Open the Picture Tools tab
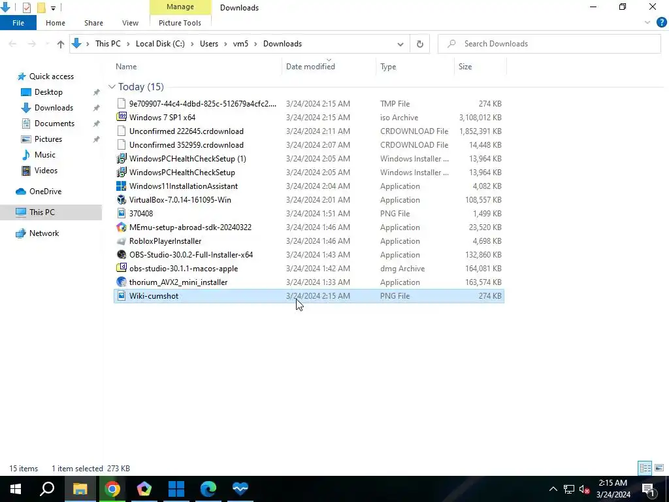The width and height of the screenshot is (669, 502). (x=180, y=23)
